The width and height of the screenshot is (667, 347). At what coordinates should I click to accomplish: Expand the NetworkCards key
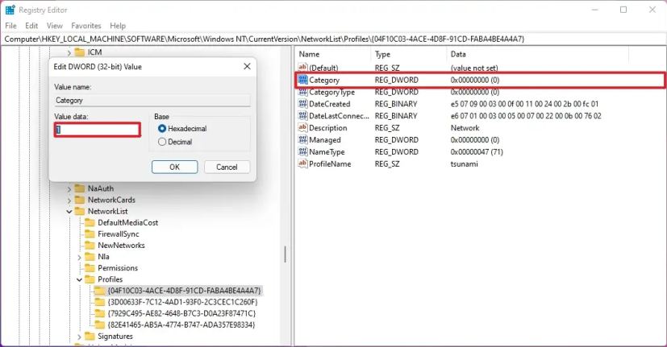tap(69, 200)
